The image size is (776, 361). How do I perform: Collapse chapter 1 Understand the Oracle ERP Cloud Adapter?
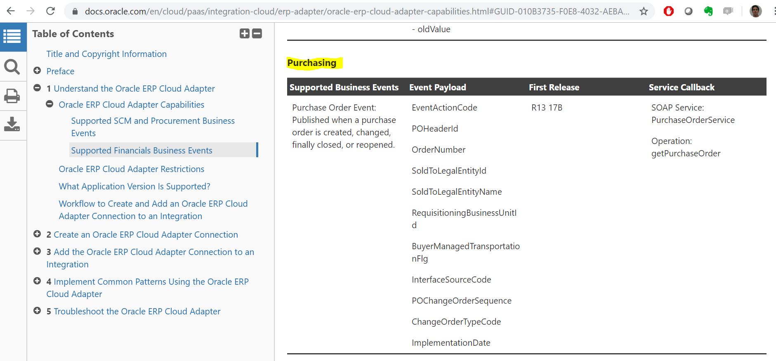(x=37, y=88)
